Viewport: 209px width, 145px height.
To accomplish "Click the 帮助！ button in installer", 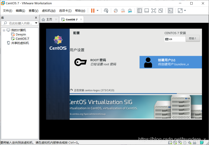I will (x=193, y=39).
